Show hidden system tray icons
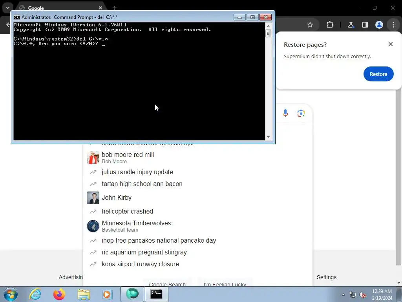Screen dimensions: 402x302 click(x=343, y=295)
